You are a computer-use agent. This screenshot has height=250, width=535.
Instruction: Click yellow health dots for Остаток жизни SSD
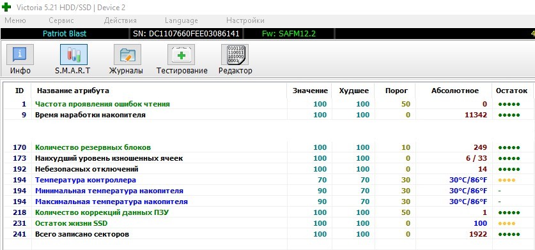pyautogui.click(x=507, y=223)
